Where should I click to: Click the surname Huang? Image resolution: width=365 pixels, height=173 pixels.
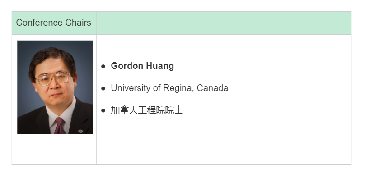(160, 66)
